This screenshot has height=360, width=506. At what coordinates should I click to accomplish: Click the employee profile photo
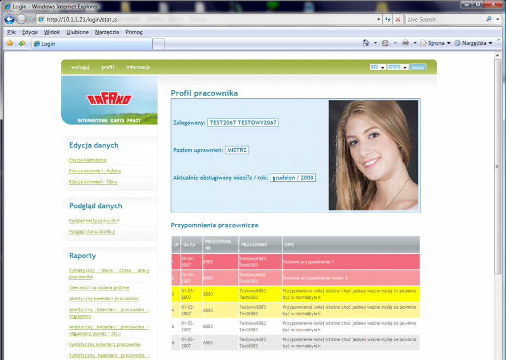(374, 156)
